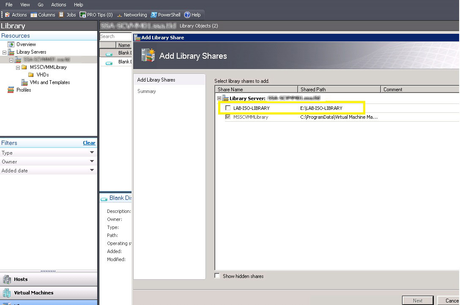Open the Hosts navigation pane

[x=49, y=279]
